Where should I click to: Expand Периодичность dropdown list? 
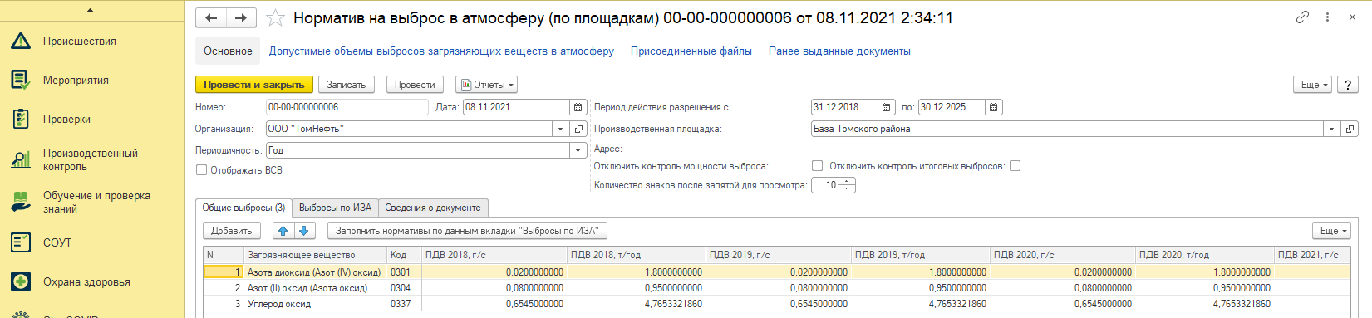pyautogui.click(x=578, y=150)
